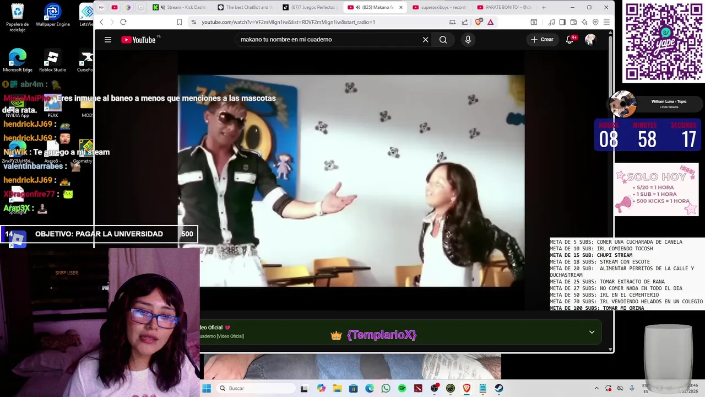
Task: Start voice search with microphone
Action: [468, 40]
